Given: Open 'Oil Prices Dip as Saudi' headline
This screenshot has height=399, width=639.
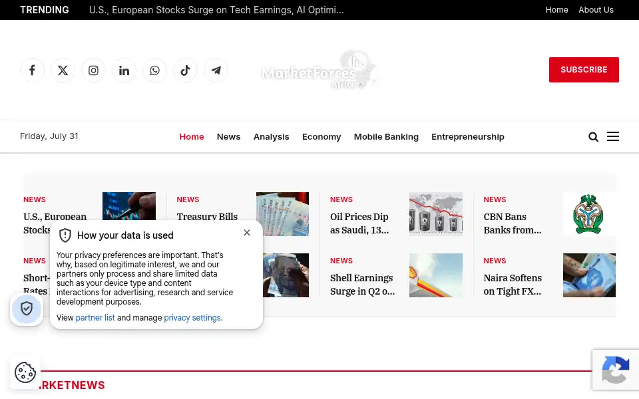Looking at the screenshot, I should pyautogui.click(x=359, y=223).
